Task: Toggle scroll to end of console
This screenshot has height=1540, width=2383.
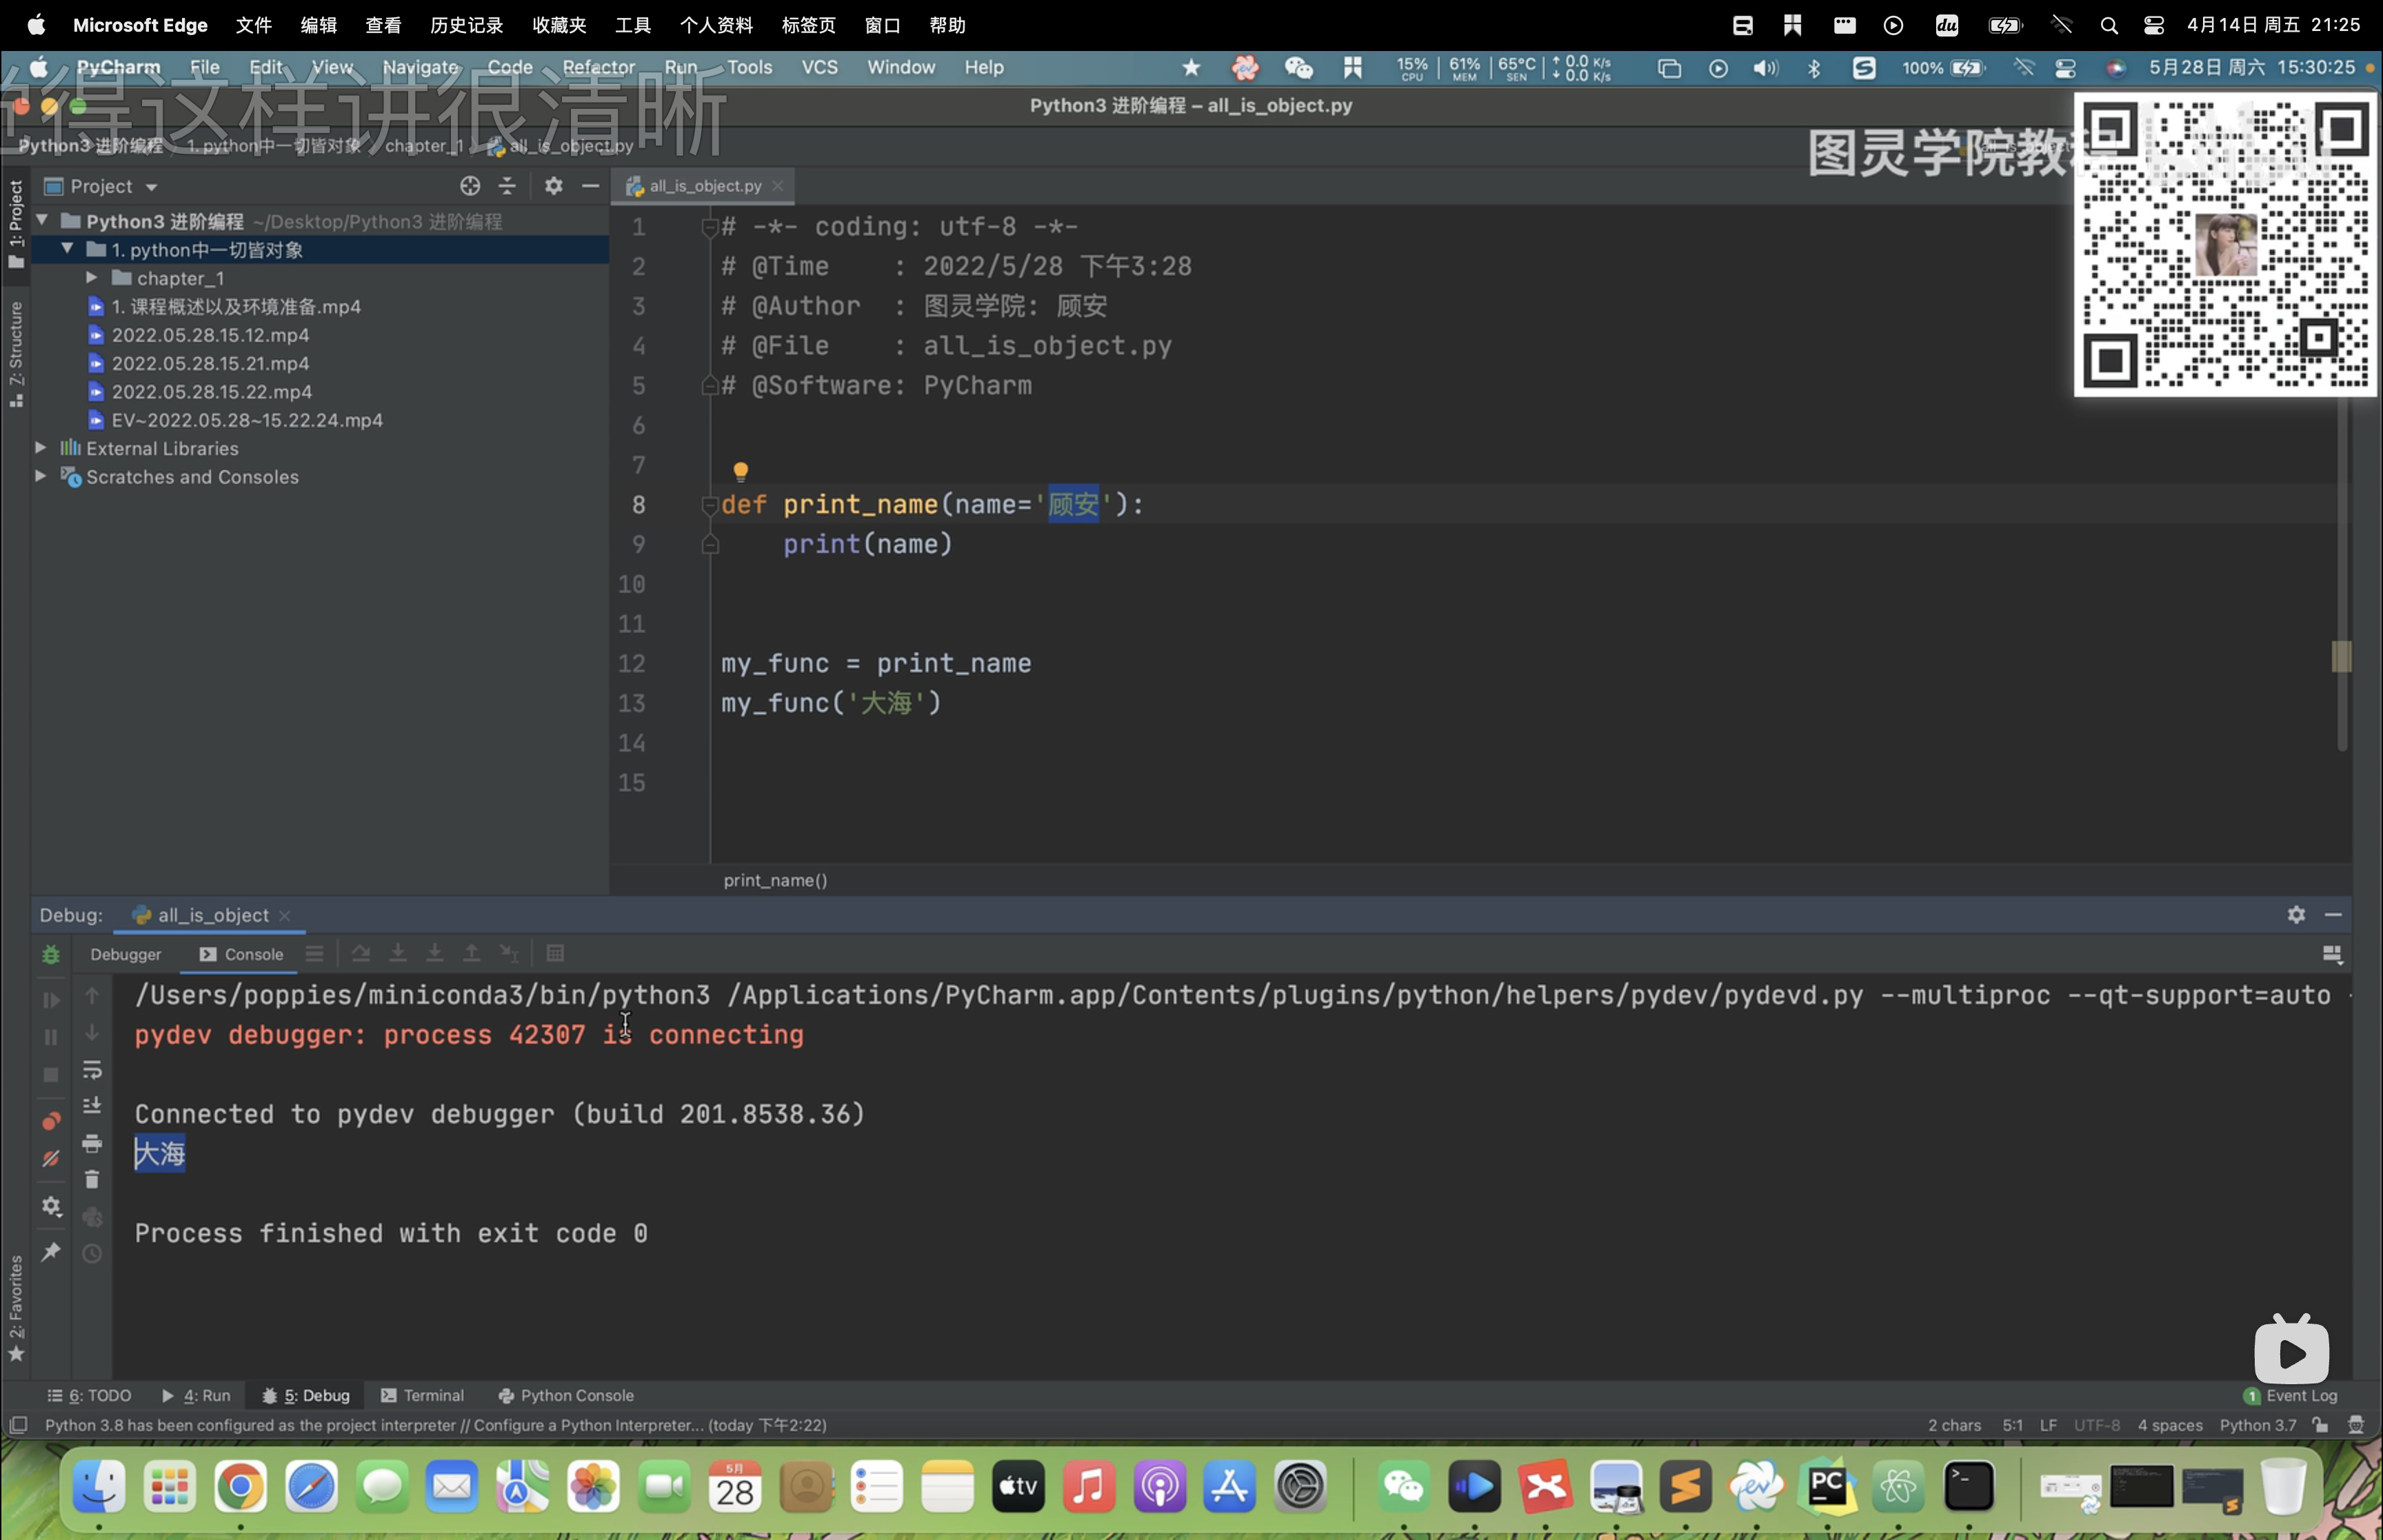Action: (x=92, y=1106)
